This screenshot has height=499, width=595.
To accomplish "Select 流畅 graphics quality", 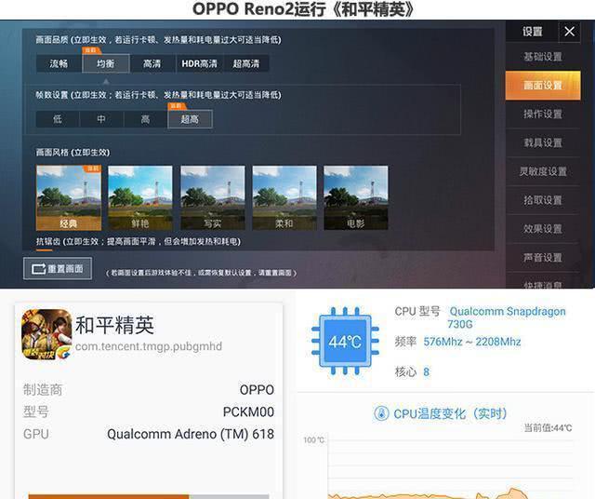I will [59, 63].
